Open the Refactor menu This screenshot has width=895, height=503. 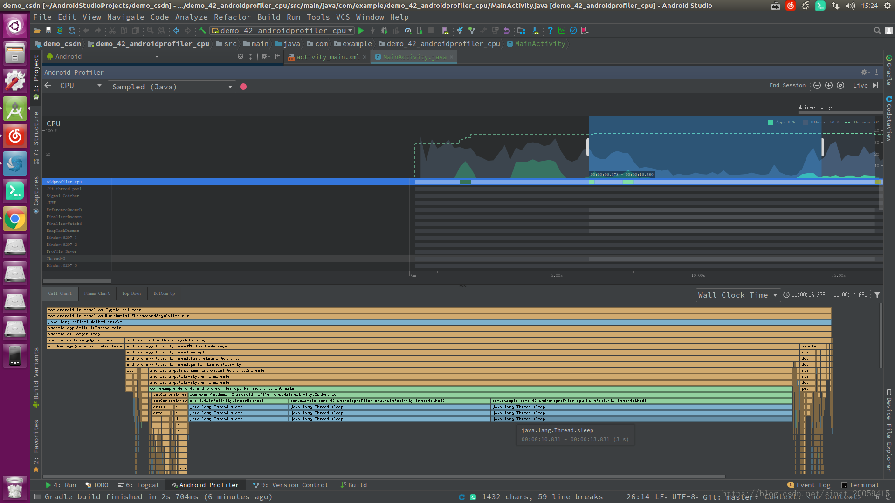(232, 17)
